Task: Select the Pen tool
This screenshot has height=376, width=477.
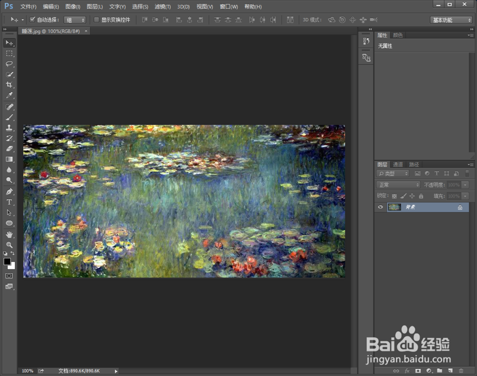Action: [x=9, y=192]
